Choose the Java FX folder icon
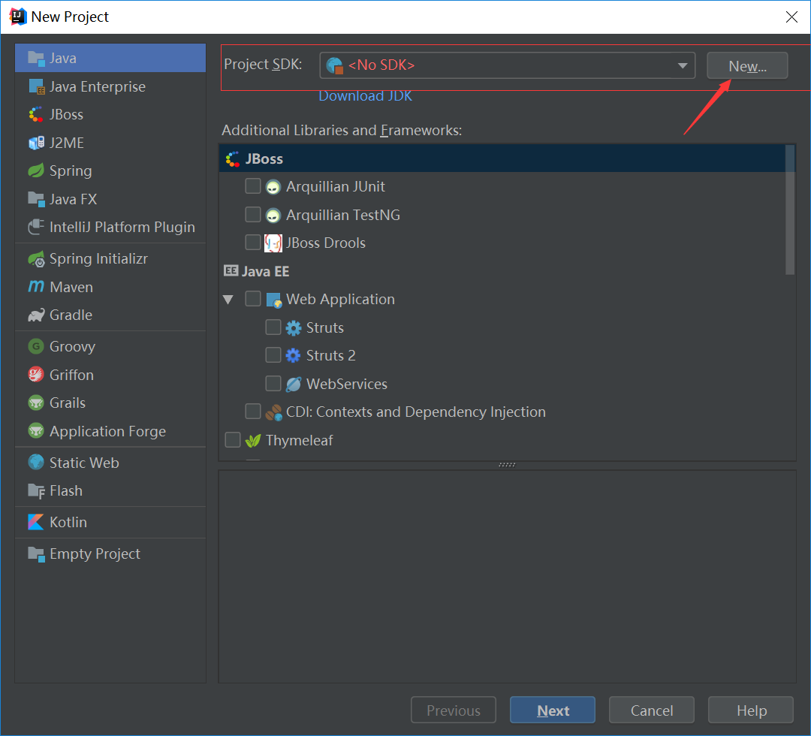Image resolution: width=811 pixels, height=736 pixels. point(36,199)
